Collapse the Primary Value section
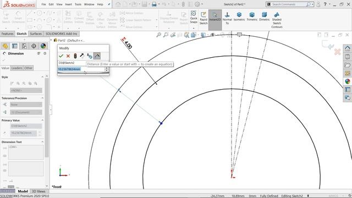This screenshot has height=198, width=352. tap(42, 120)
